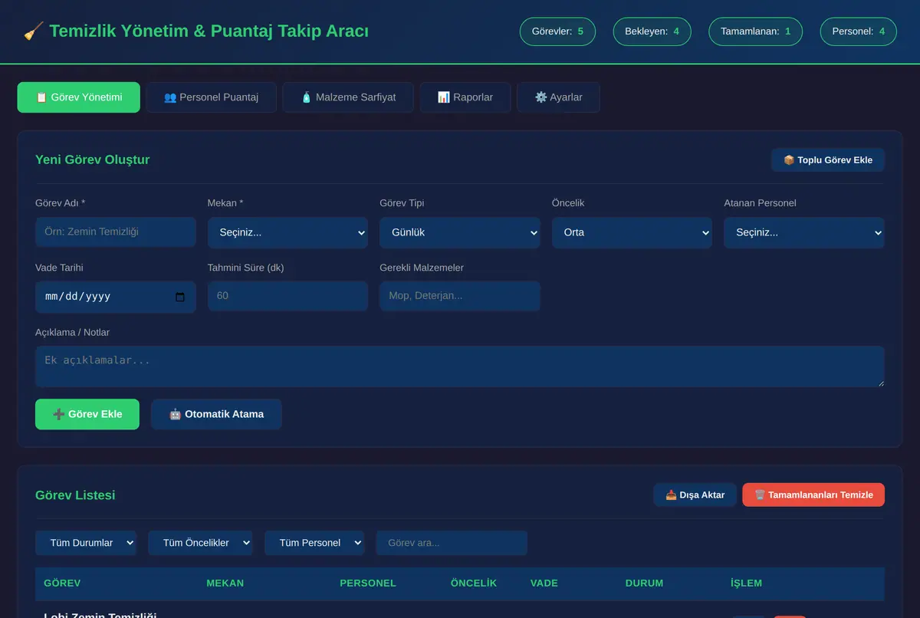The image size is (920, 618).
Task: Open calendar picker in Vade Tarihi field
Action: pyautogui.click(x=180, y=297)
